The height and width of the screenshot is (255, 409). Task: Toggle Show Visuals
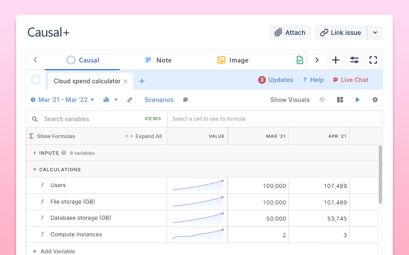(x=290, y=100)
